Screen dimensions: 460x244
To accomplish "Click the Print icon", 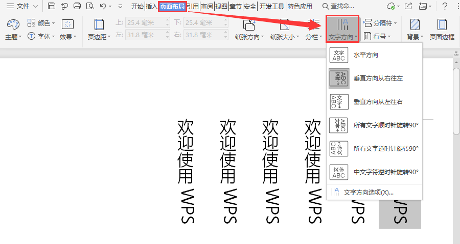I will tap(77, 6).
